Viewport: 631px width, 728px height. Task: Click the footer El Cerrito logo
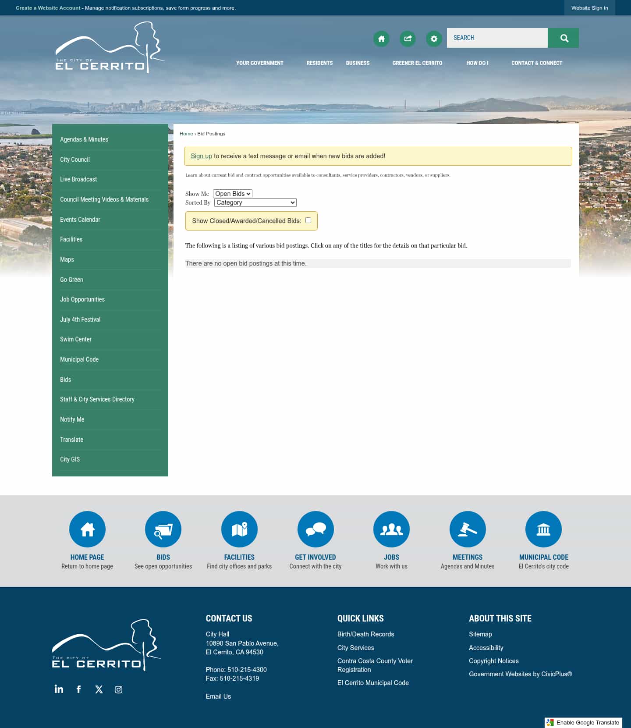[106, 645]
